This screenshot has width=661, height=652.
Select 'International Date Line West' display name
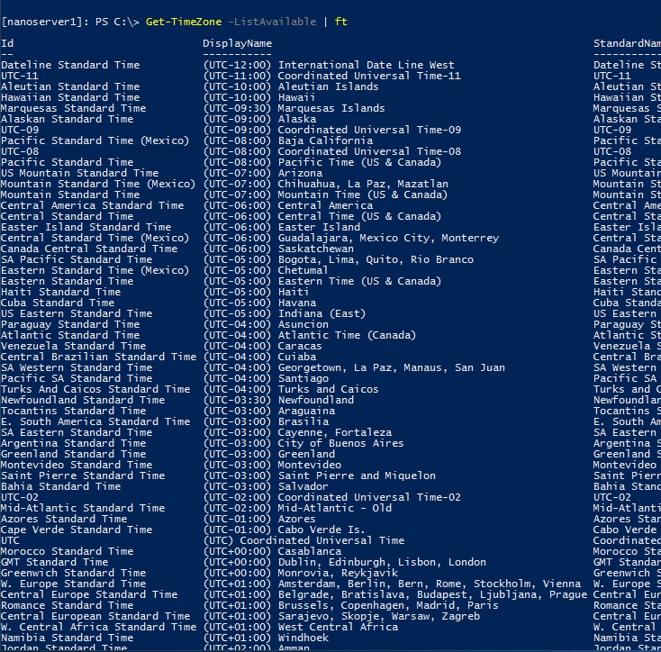tap(366, 65)
